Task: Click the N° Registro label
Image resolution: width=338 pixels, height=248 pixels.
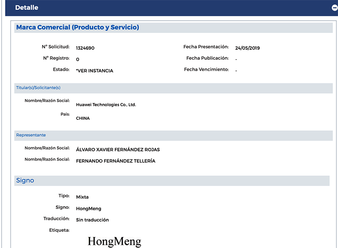Action: 56,58
